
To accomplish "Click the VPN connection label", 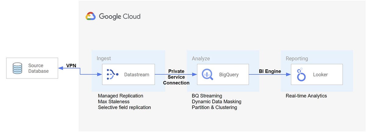I will coord(72,65).
